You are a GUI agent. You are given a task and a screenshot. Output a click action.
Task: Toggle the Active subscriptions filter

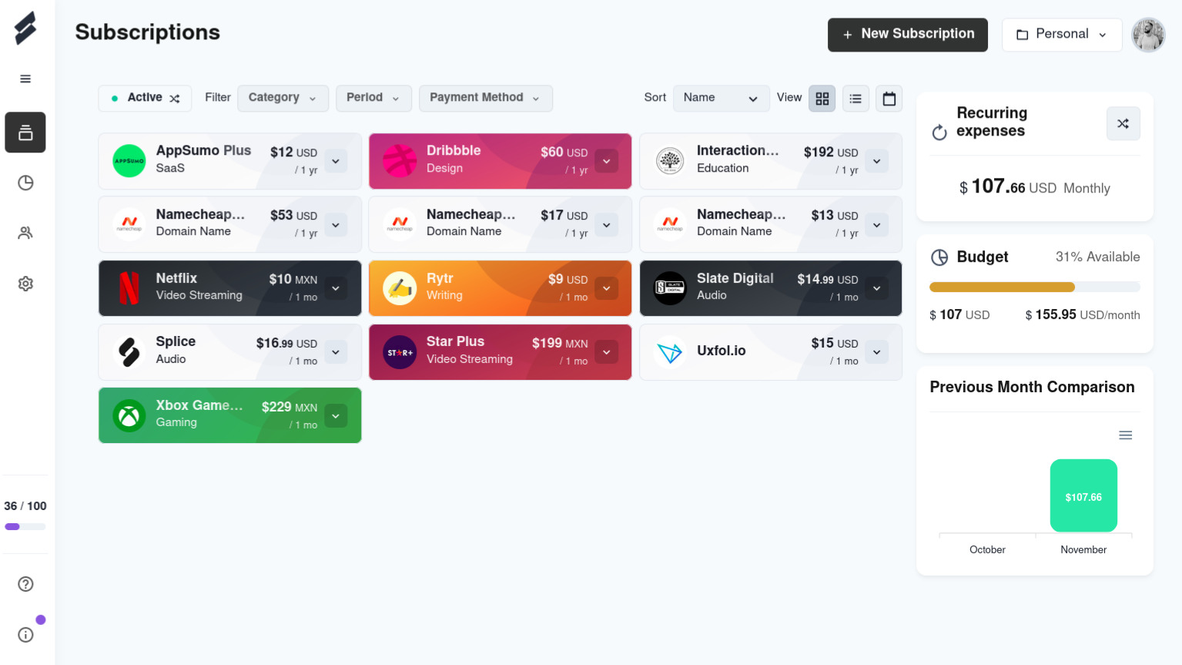pos(145,98)
